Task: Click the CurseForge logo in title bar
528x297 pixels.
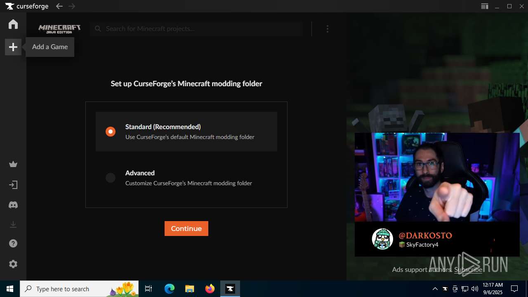Action: tap(27, 6)
